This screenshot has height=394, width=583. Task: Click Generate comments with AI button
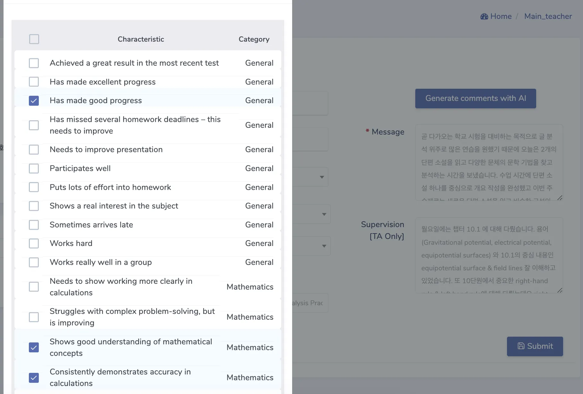(475, 98)
